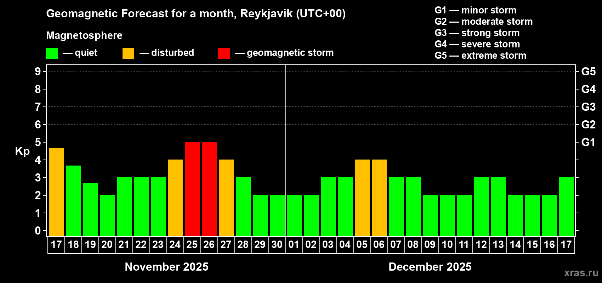The height and width of the screenshot is (283, 602).
Task: Click the G1 label on right axis
Action: coord(589,142)
